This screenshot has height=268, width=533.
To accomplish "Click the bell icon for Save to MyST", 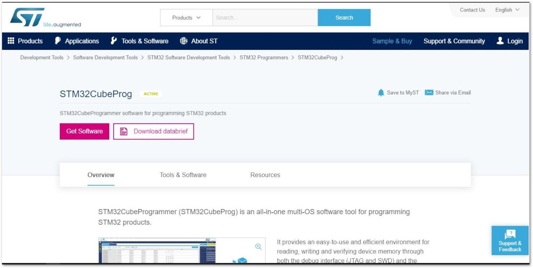I will point(381,93).
